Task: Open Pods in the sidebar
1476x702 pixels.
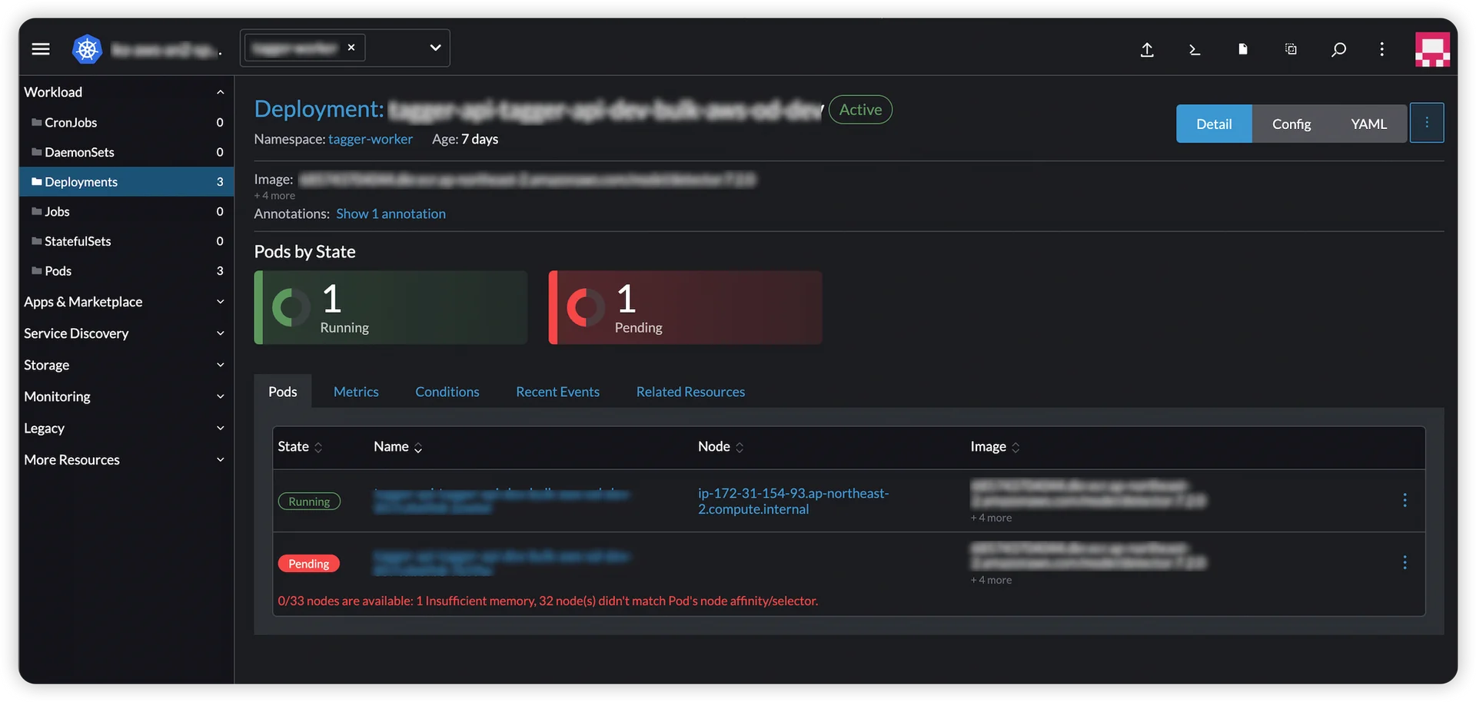Action: click(x=126, y=271)
